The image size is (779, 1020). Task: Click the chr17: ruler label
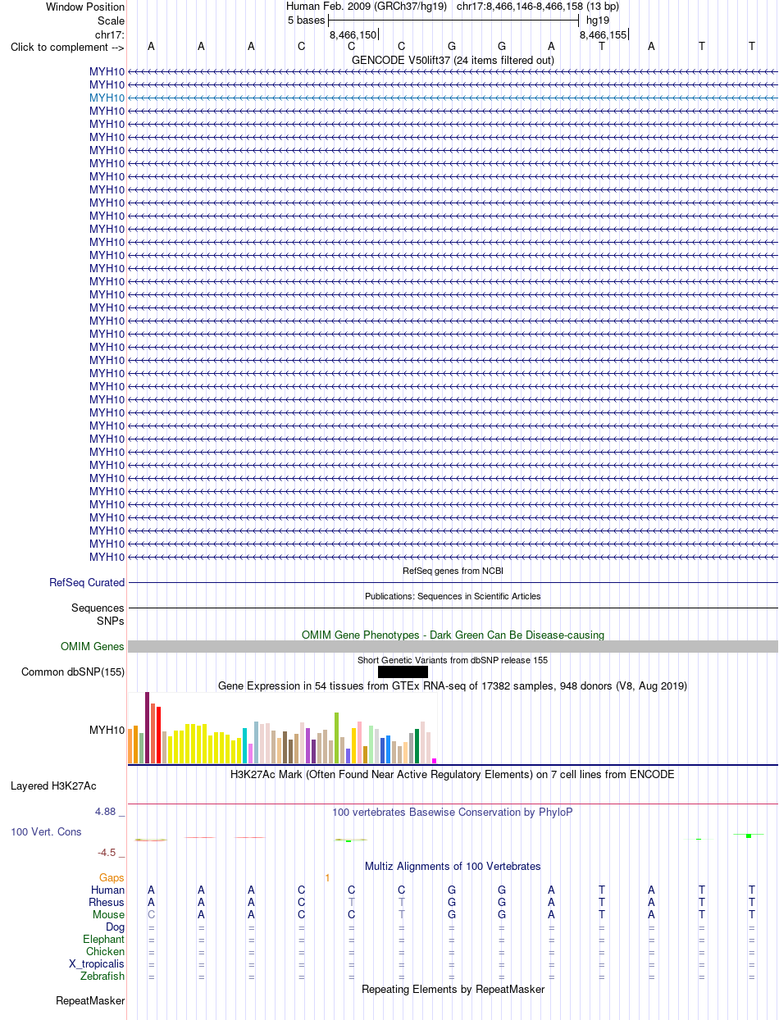click(110, 34)
